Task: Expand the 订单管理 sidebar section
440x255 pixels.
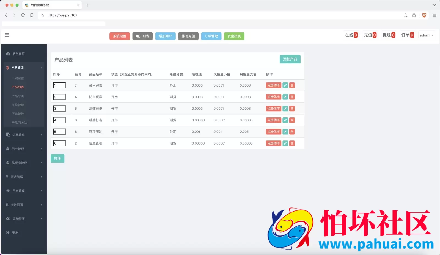Action: point(24,135)
